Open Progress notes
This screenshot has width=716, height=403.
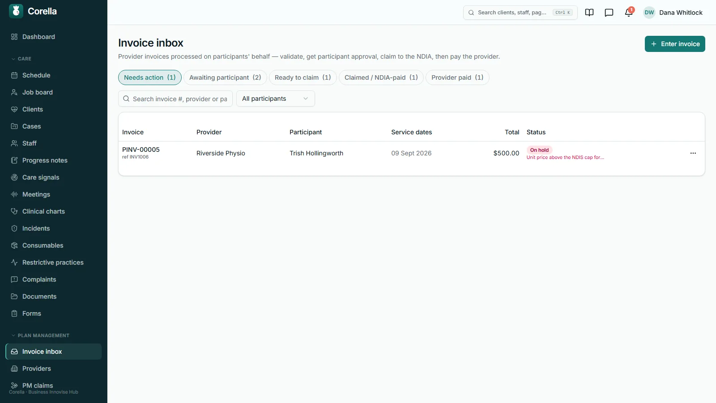54,160
